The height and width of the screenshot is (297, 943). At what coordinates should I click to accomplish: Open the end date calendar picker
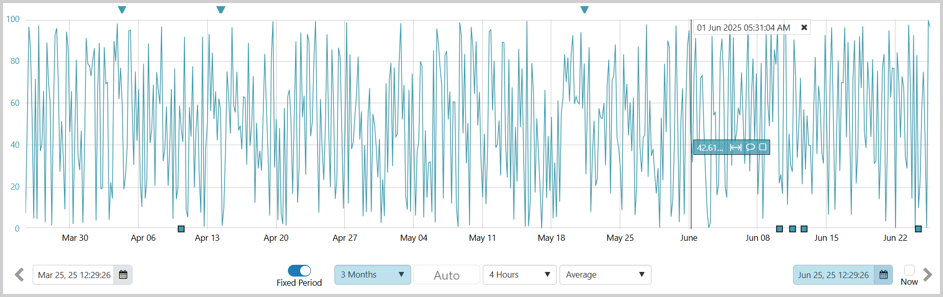point(883,275)
